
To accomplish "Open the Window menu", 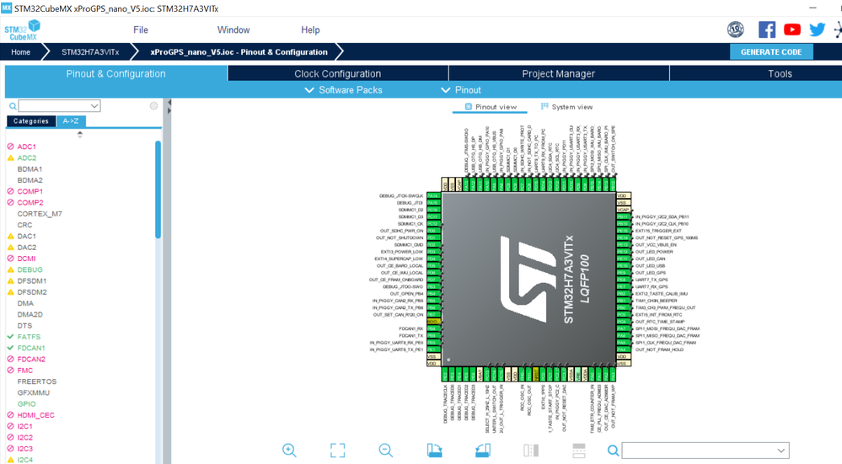I will (233, 30).
